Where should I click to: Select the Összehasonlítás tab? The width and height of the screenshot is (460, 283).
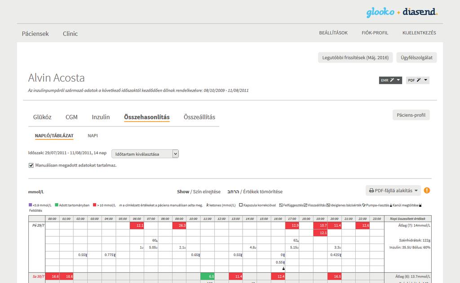coord(147,117)
